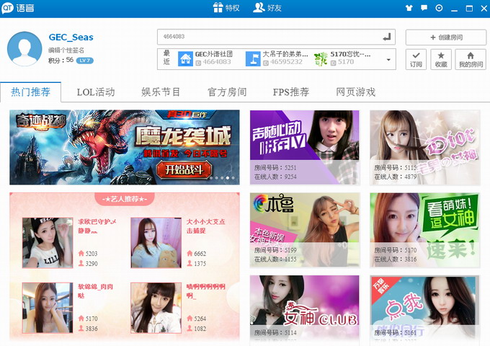Click the skin (shirt) icon in title bar
Screen dimensions: 490x346
(409, 8)
